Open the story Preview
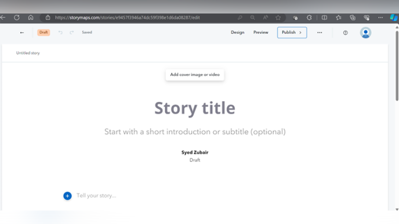Screen dimensions: 399x224 point(261,32)
